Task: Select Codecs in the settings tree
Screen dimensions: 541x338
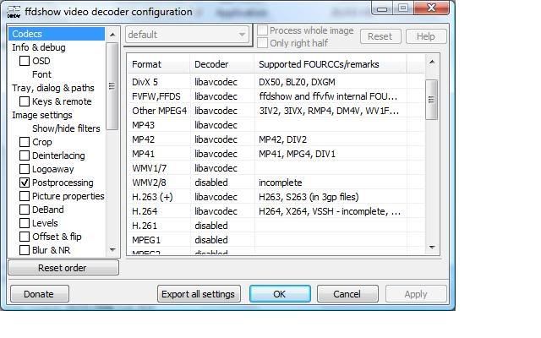Action: click(57, 34)
